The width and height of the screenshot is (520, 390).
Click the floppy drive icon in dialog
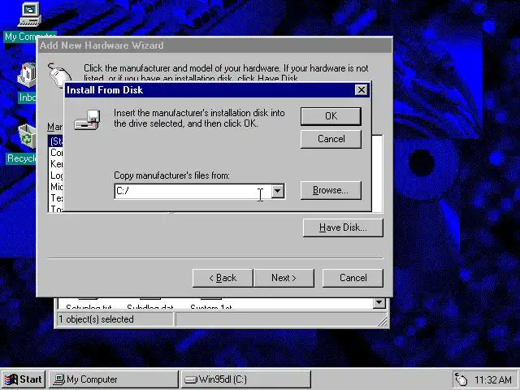(87, 119)
